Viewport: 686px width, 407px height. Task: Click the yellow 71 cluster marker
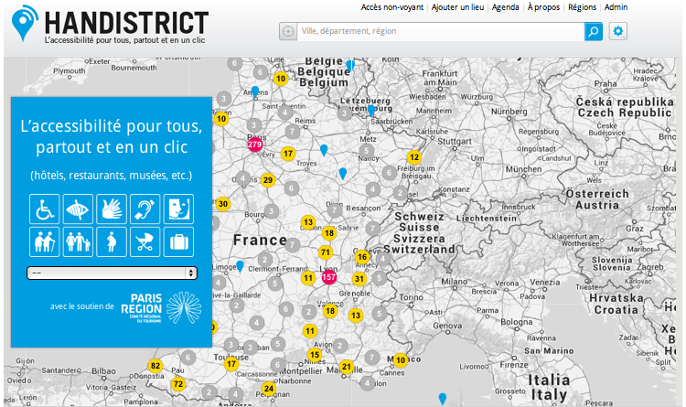point(325,252)
